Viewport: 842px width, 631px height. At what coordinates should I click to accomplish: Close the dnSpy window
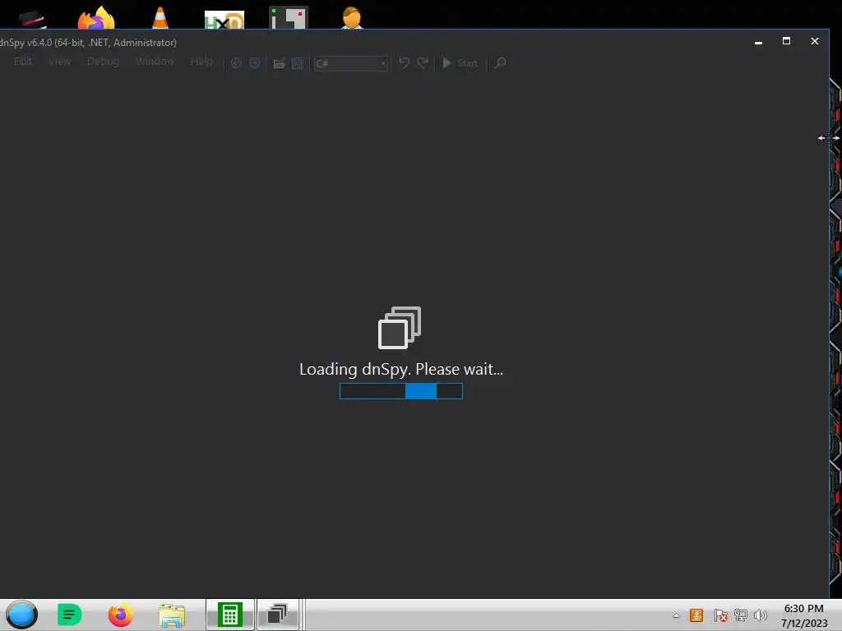pos(815,41)
